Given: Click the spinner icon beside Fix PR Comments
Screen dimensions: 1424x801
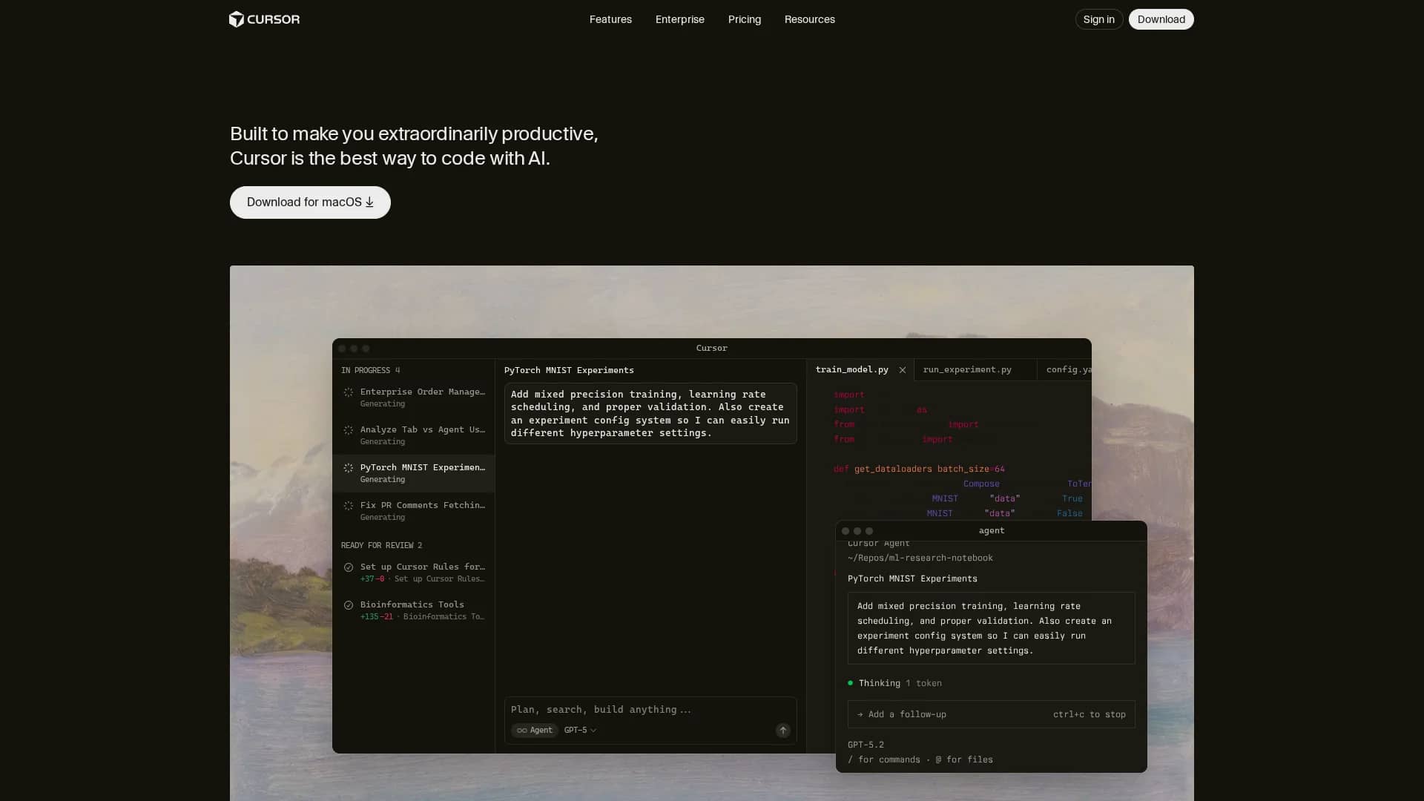Looking at the screenshot, I should click(x=348, y=506).
